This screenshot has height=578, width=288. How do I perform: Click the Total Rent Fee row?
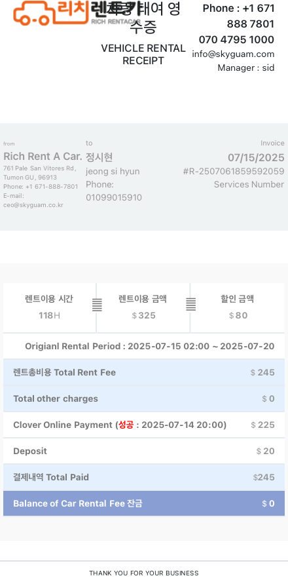click(x=144, y=372)
